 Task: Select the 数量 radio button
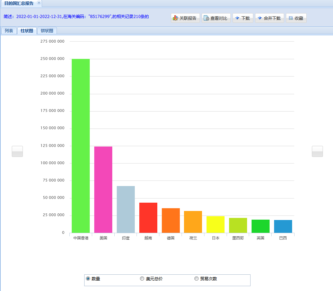tap(88, 279)
